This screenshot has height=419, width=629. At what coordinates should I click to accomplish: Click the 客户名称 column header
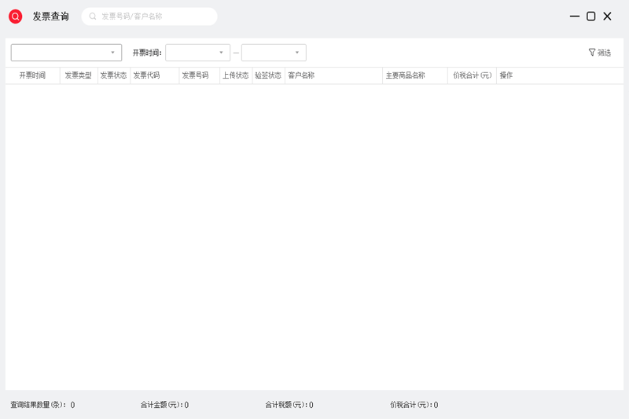click(x=333, y=75)
